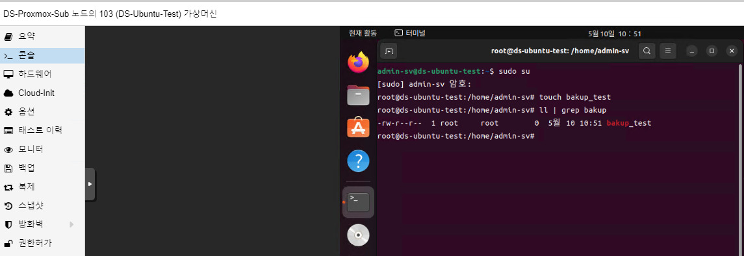
Task: Open the 권한허가 (Permissions) section
Action: tap(42, 243)
